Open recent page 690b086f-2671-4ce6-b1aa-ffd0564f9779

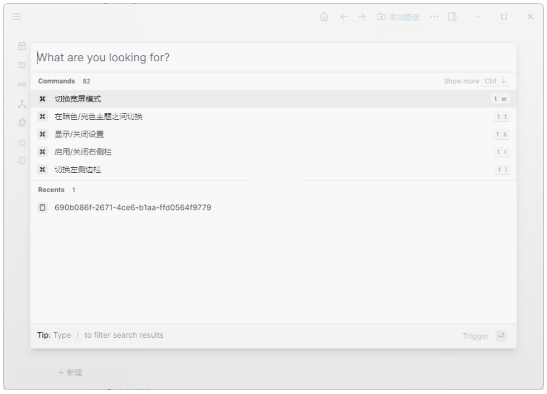click(x=133, y=208)
